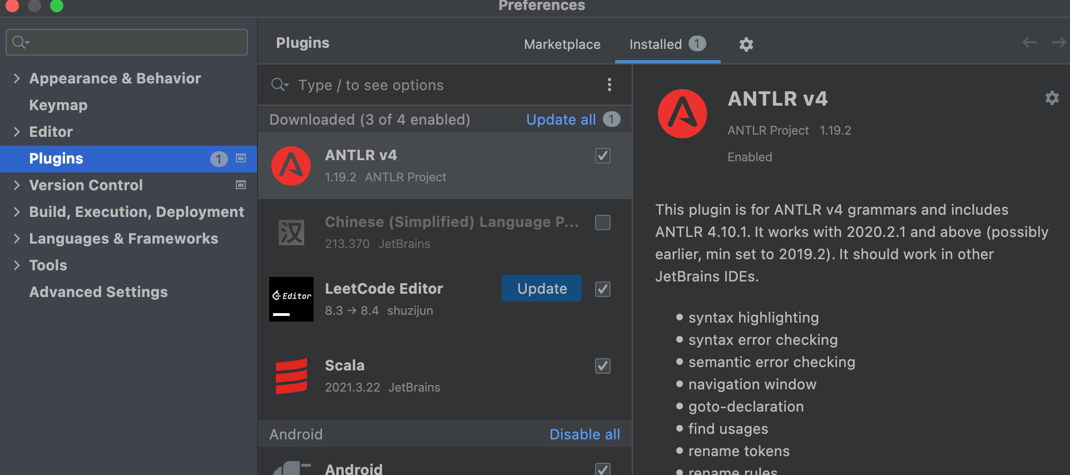The width and height of the screenshot is (1070, 475).
Task: Click the back navigation arrow
Action: point(1029,43)
